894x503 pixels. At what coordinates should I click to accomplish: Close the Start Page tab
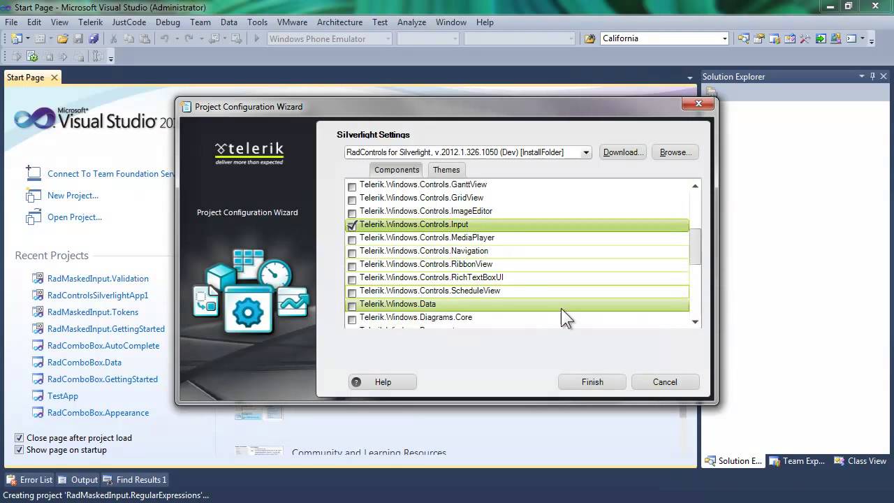(54, 78)
